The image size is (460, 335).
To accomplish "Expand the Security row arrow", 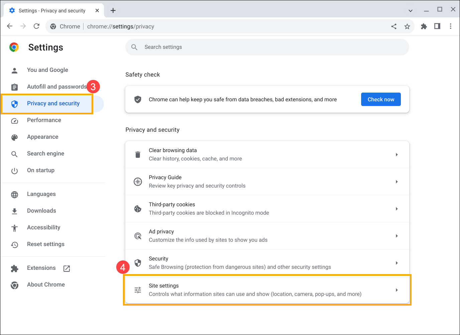I will (397, 263).
